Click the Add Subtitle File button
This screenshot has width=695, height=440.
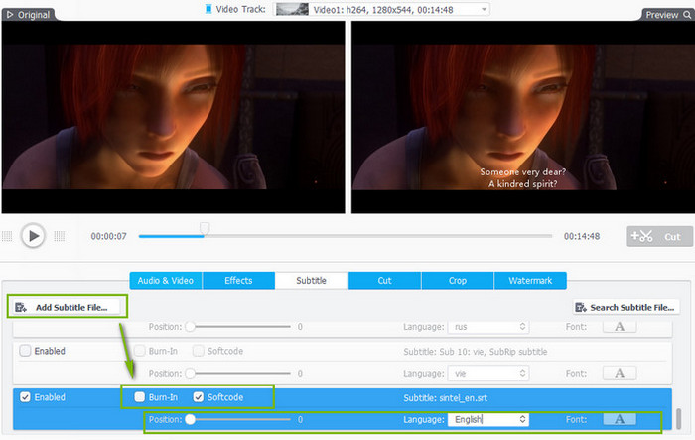click(x=67, y=307)
